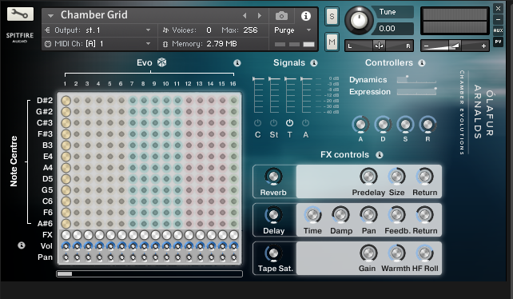
Task: Click the Vol knob for column 1
Action: [66, 246]
